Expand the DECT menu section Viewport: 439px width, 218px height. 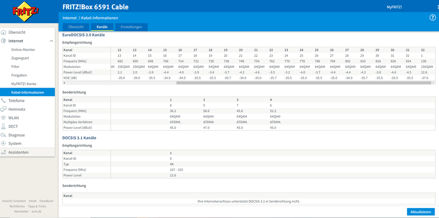(13, 127)
